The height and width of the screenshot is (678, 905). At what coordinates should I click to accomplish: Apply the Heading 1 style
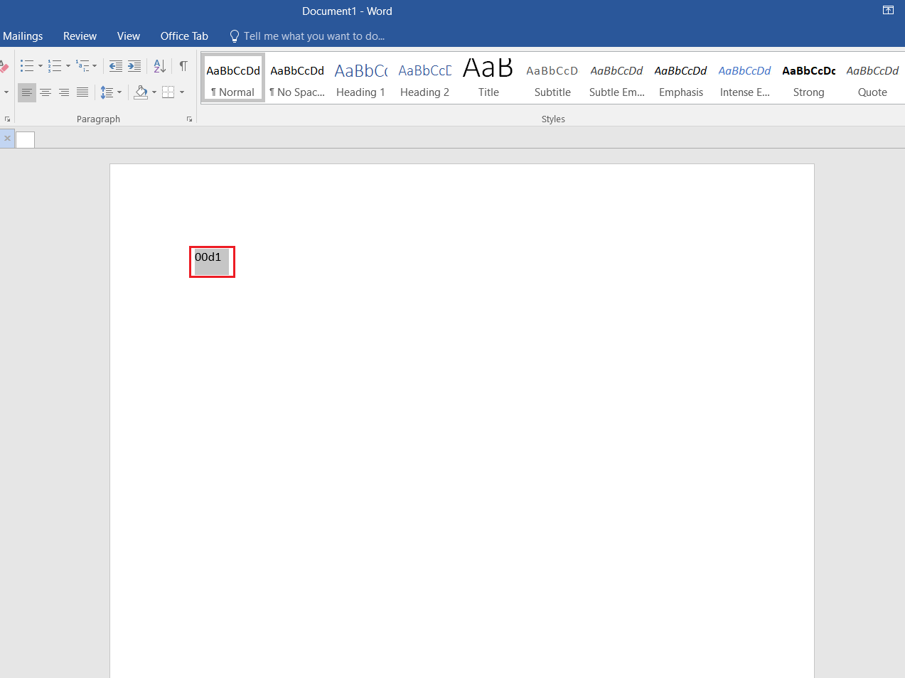point(360,79)
